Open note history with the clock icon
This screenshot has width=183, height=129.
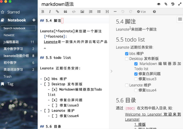173,4
